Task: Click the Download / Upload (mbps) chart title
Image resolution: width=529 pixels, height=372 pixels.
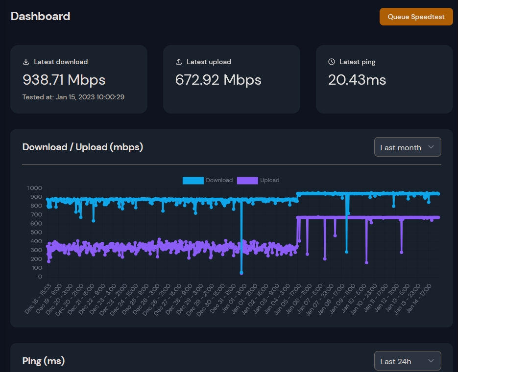Action: [83, 147]
